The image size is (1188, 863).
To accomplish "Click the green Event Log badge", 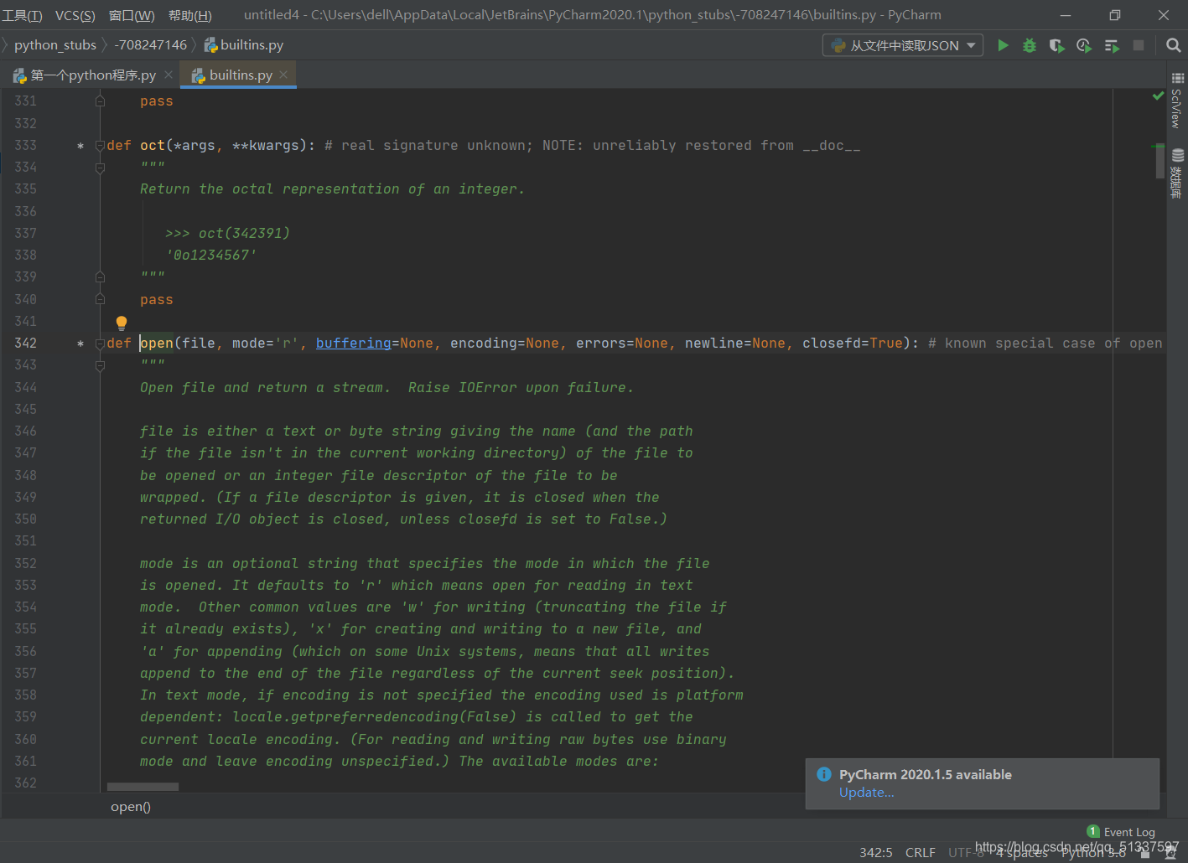I will [x=1093, y=831].
